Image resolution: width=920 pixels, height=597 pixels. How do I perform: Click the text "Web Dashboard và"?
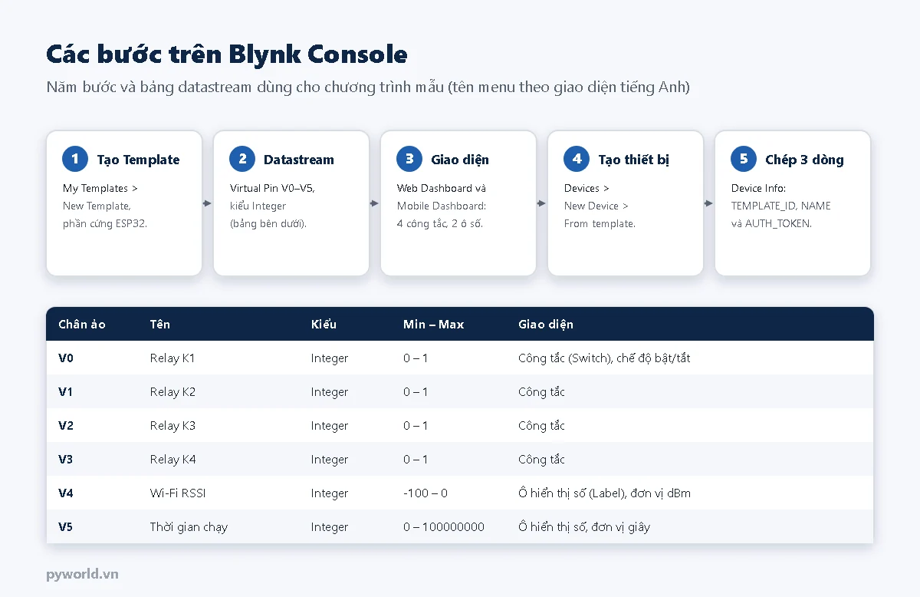(x=442, y=188)
